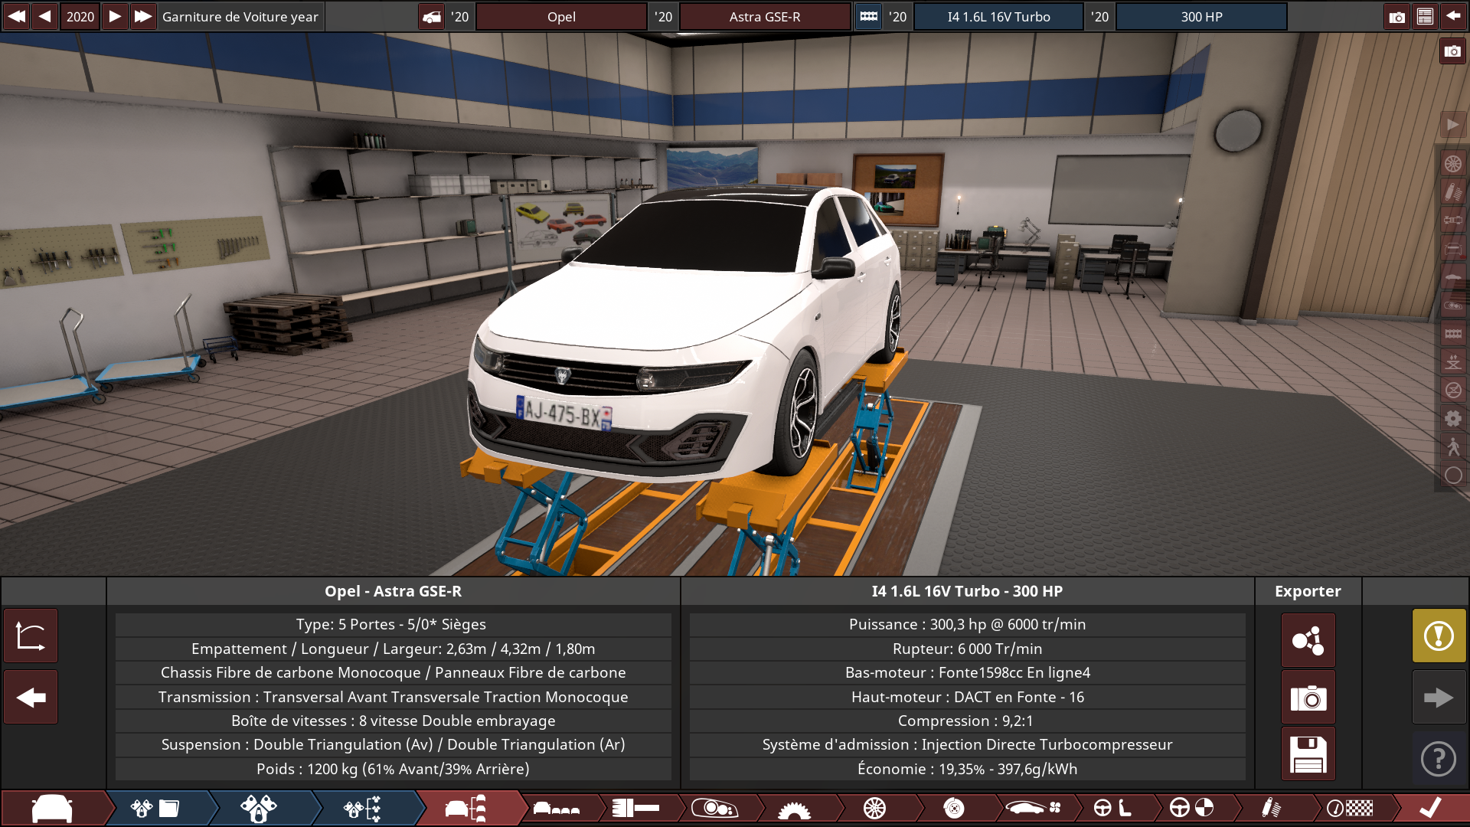Open the brake disc step
This screenshot has width=1470, height=827.
coord(954,809)
